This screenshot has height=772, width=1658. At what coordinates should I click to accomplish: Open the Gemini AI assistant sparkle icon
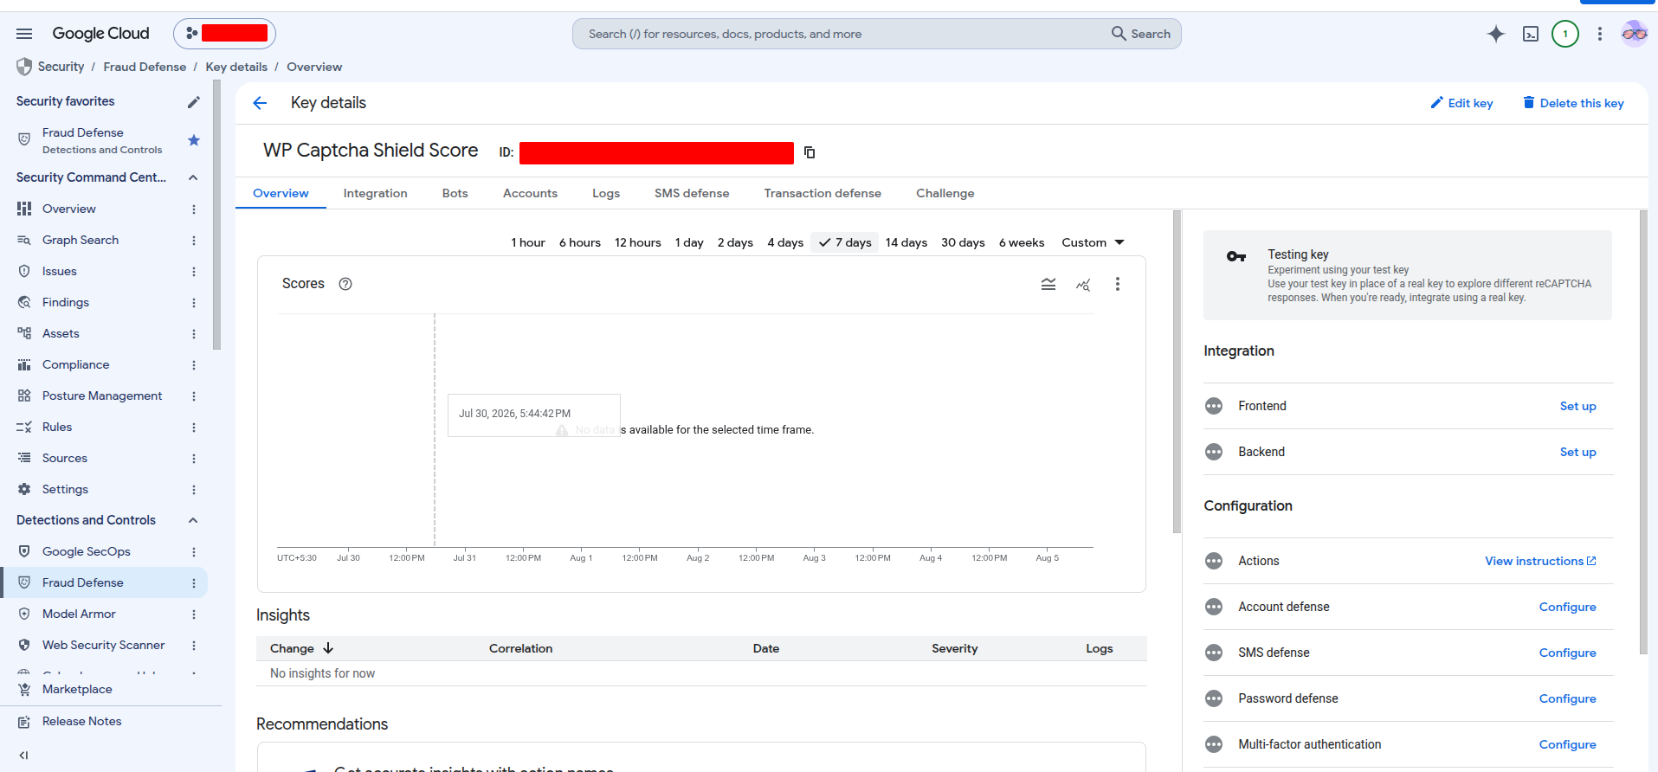click(x=1496, y=34)
